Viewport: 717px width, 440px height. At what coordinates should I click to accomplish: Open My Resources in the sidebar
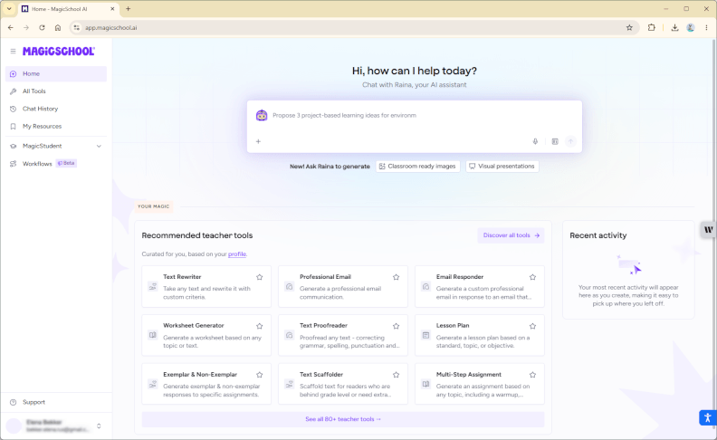pos(56,126)
